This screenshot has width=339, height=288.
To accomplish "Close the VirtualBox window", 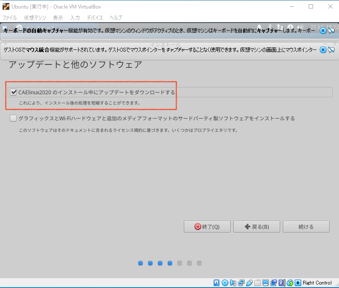I will click(330, 7).
